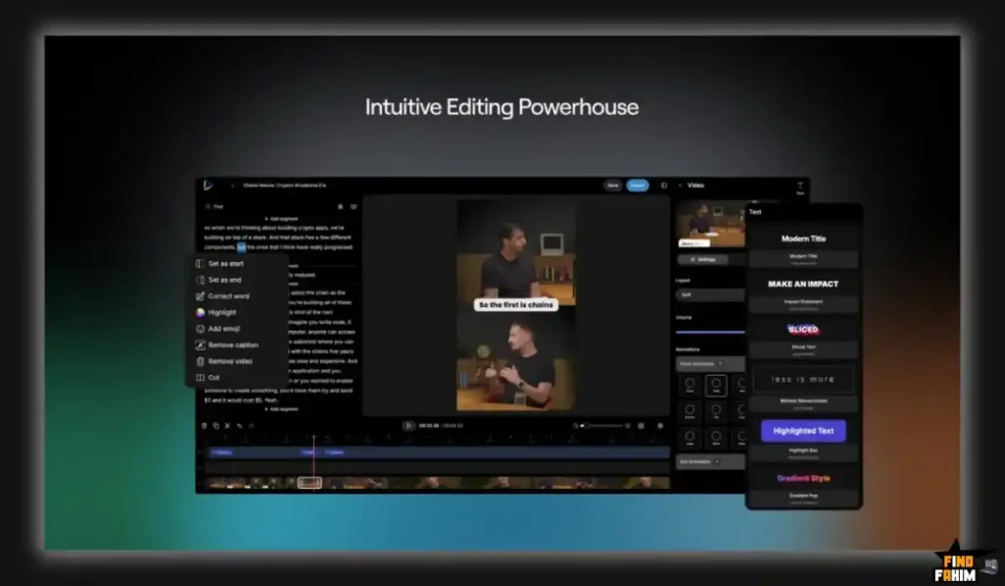The width and height of the screenshot is (1005, 586).
Task: Select the highlighted clip thumbnail on the timeline
Action: [x=312, y=482]
